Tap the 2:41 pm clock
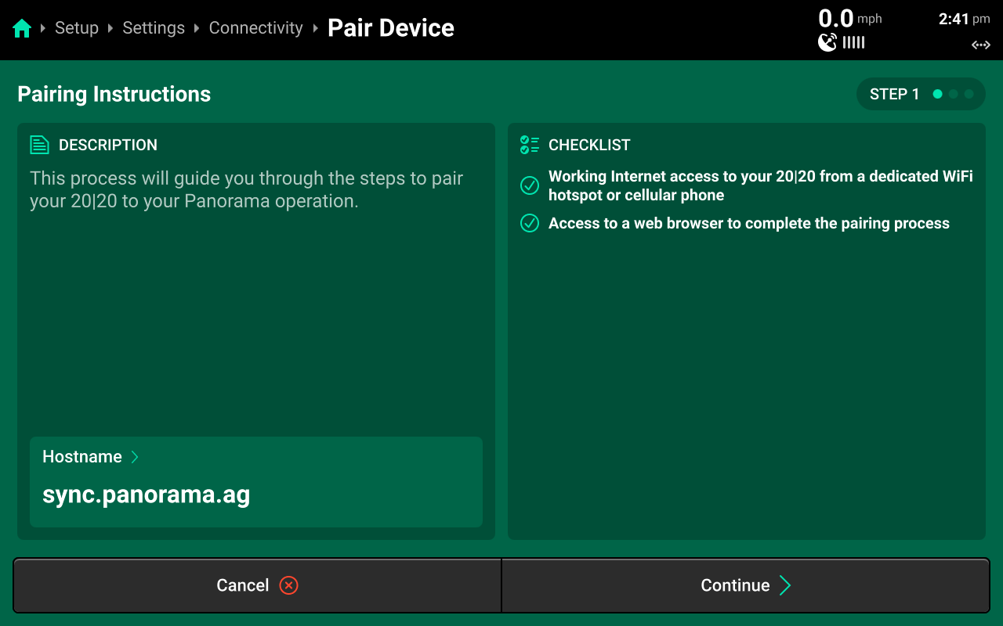The height and width of the screenshot is (626, 1003). point(965,20)
